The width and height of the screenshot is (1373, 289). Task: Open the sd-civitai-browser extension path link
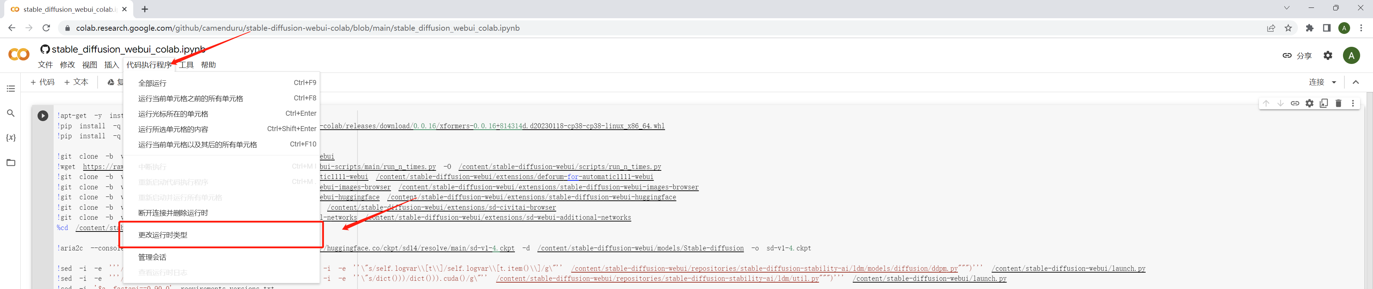[441, 208]
